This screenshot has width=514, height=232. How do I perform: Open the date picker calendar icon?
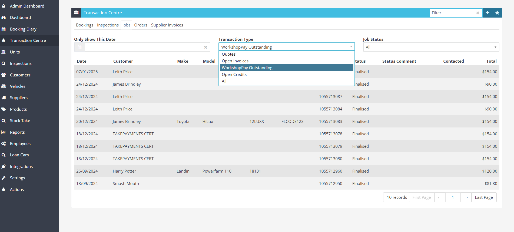[x=79, y=47]
